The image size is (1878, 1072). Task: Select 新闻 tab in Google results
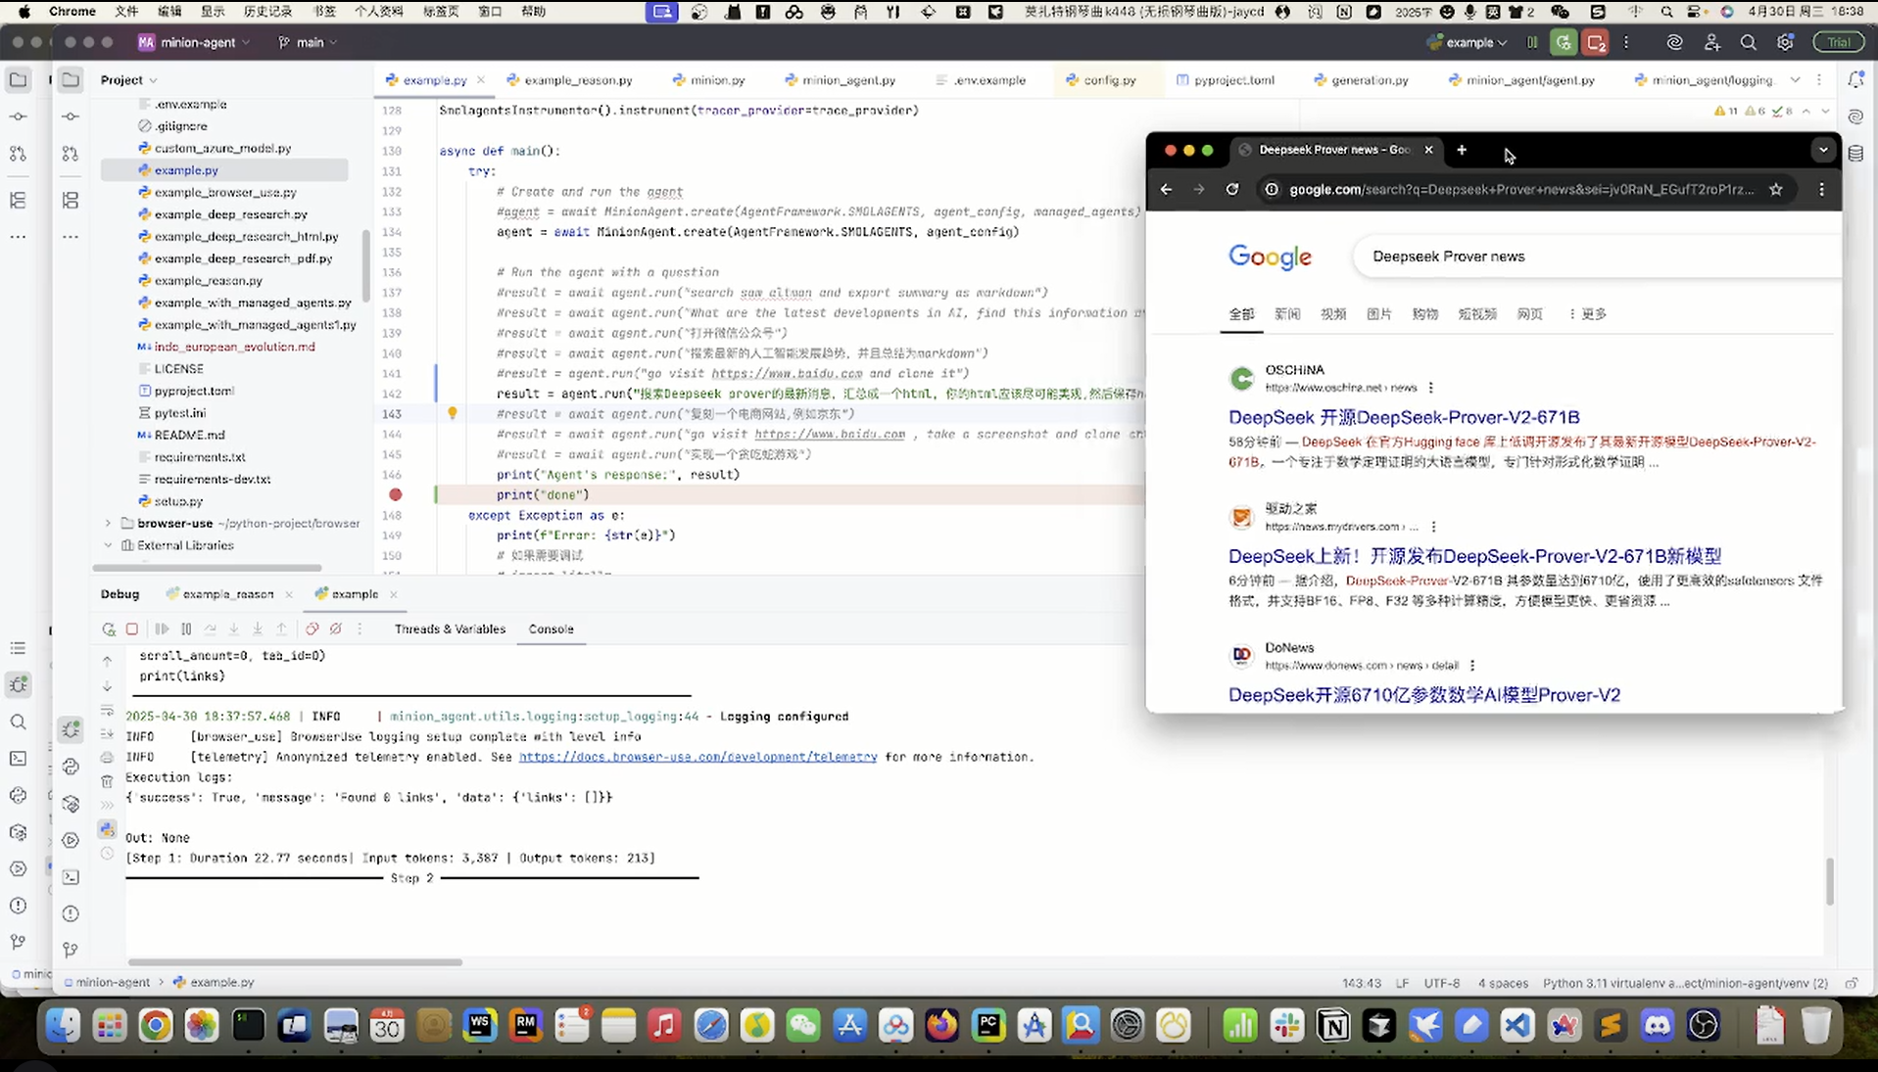pos(1287,314)
